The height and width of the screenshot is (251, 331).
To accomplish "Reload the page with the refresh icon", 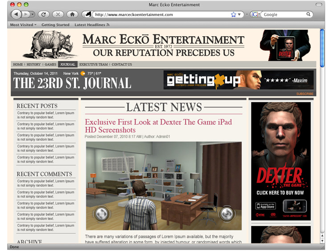I will click(x=43, y=14).
